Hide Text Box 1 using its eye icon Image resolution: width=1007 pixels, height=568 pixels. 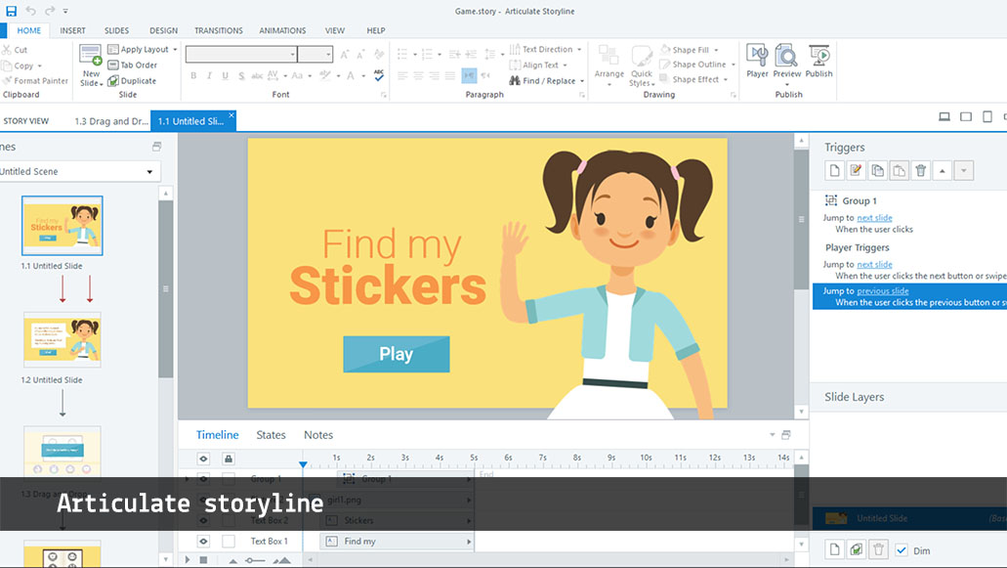[x=203, y=542]
